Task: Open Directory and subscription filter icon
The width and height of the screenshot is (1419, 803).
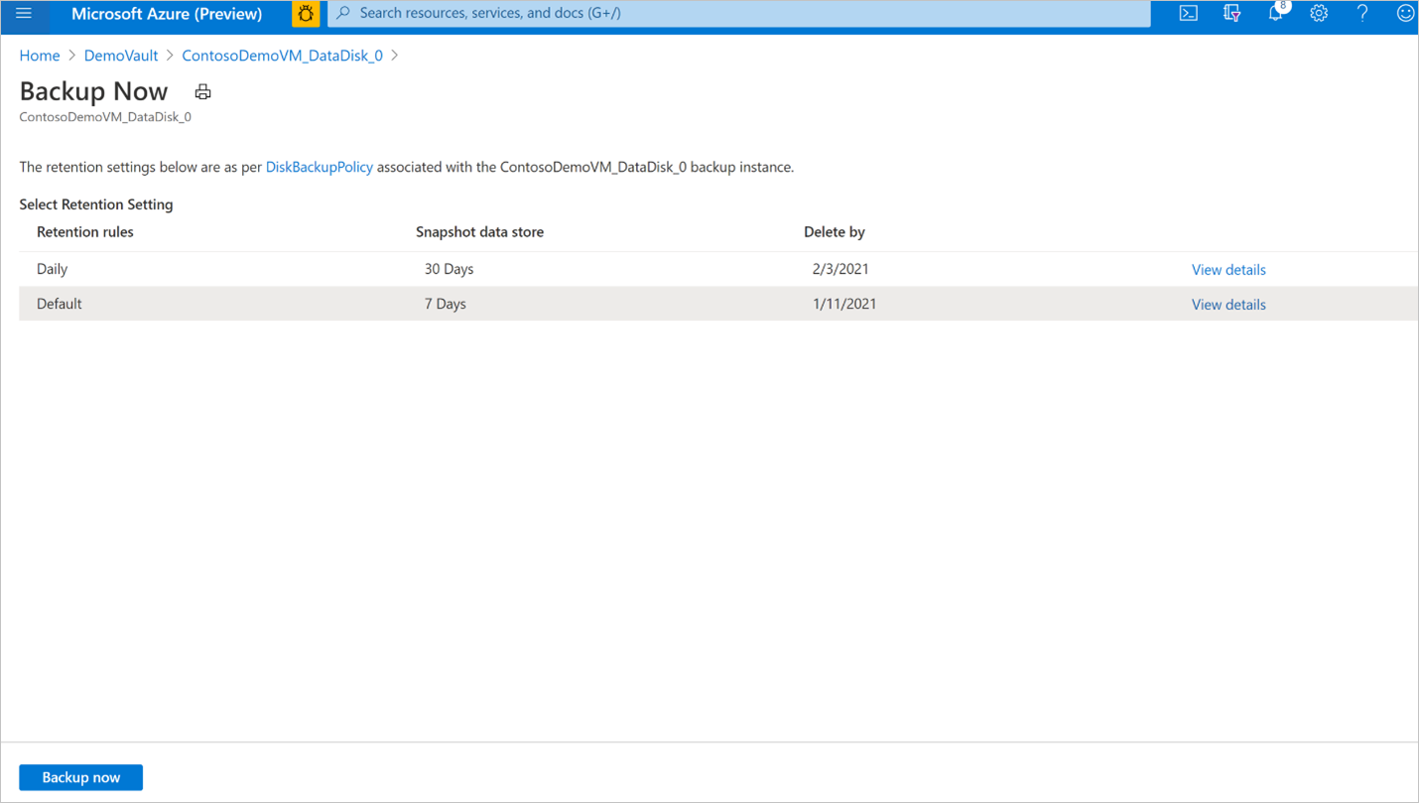Action: 1231,14
